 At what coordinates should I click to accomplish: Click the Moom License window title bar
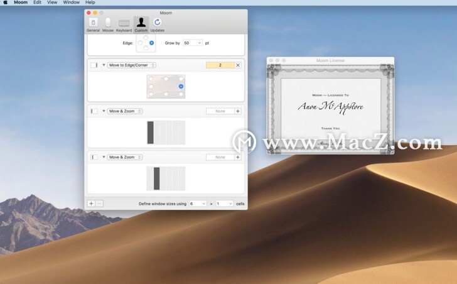click(x=330, y=61)
